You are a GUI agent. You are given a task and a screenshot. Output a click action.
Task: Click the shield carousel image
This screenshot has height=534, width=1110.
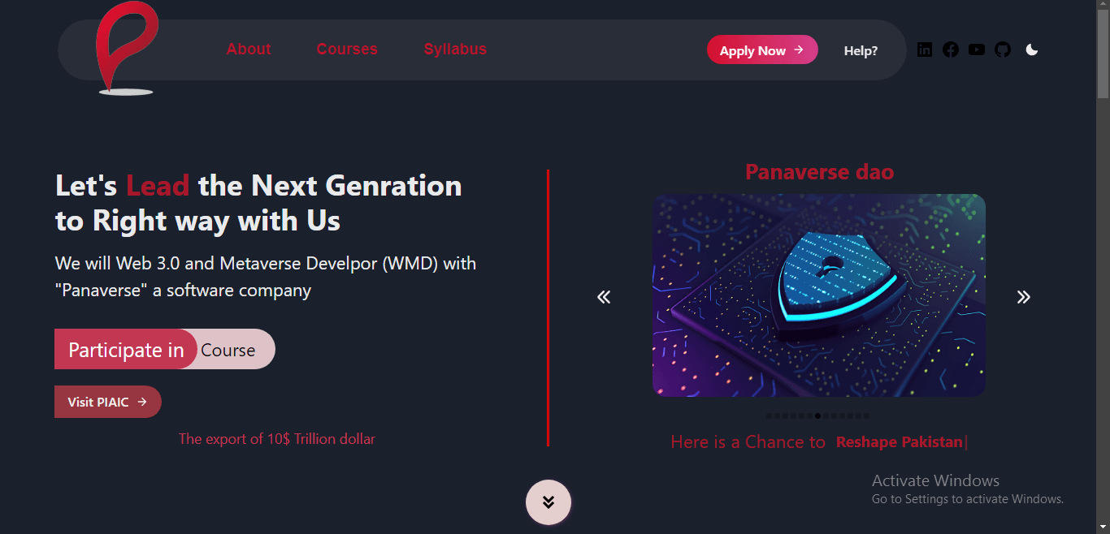(x=819, y=295)
